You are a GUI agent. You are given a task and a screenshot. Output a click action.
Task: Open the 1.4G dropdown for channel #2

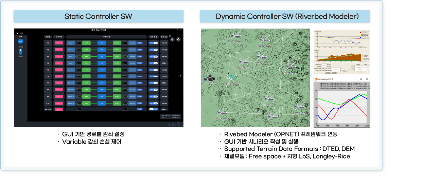(59, 50)
